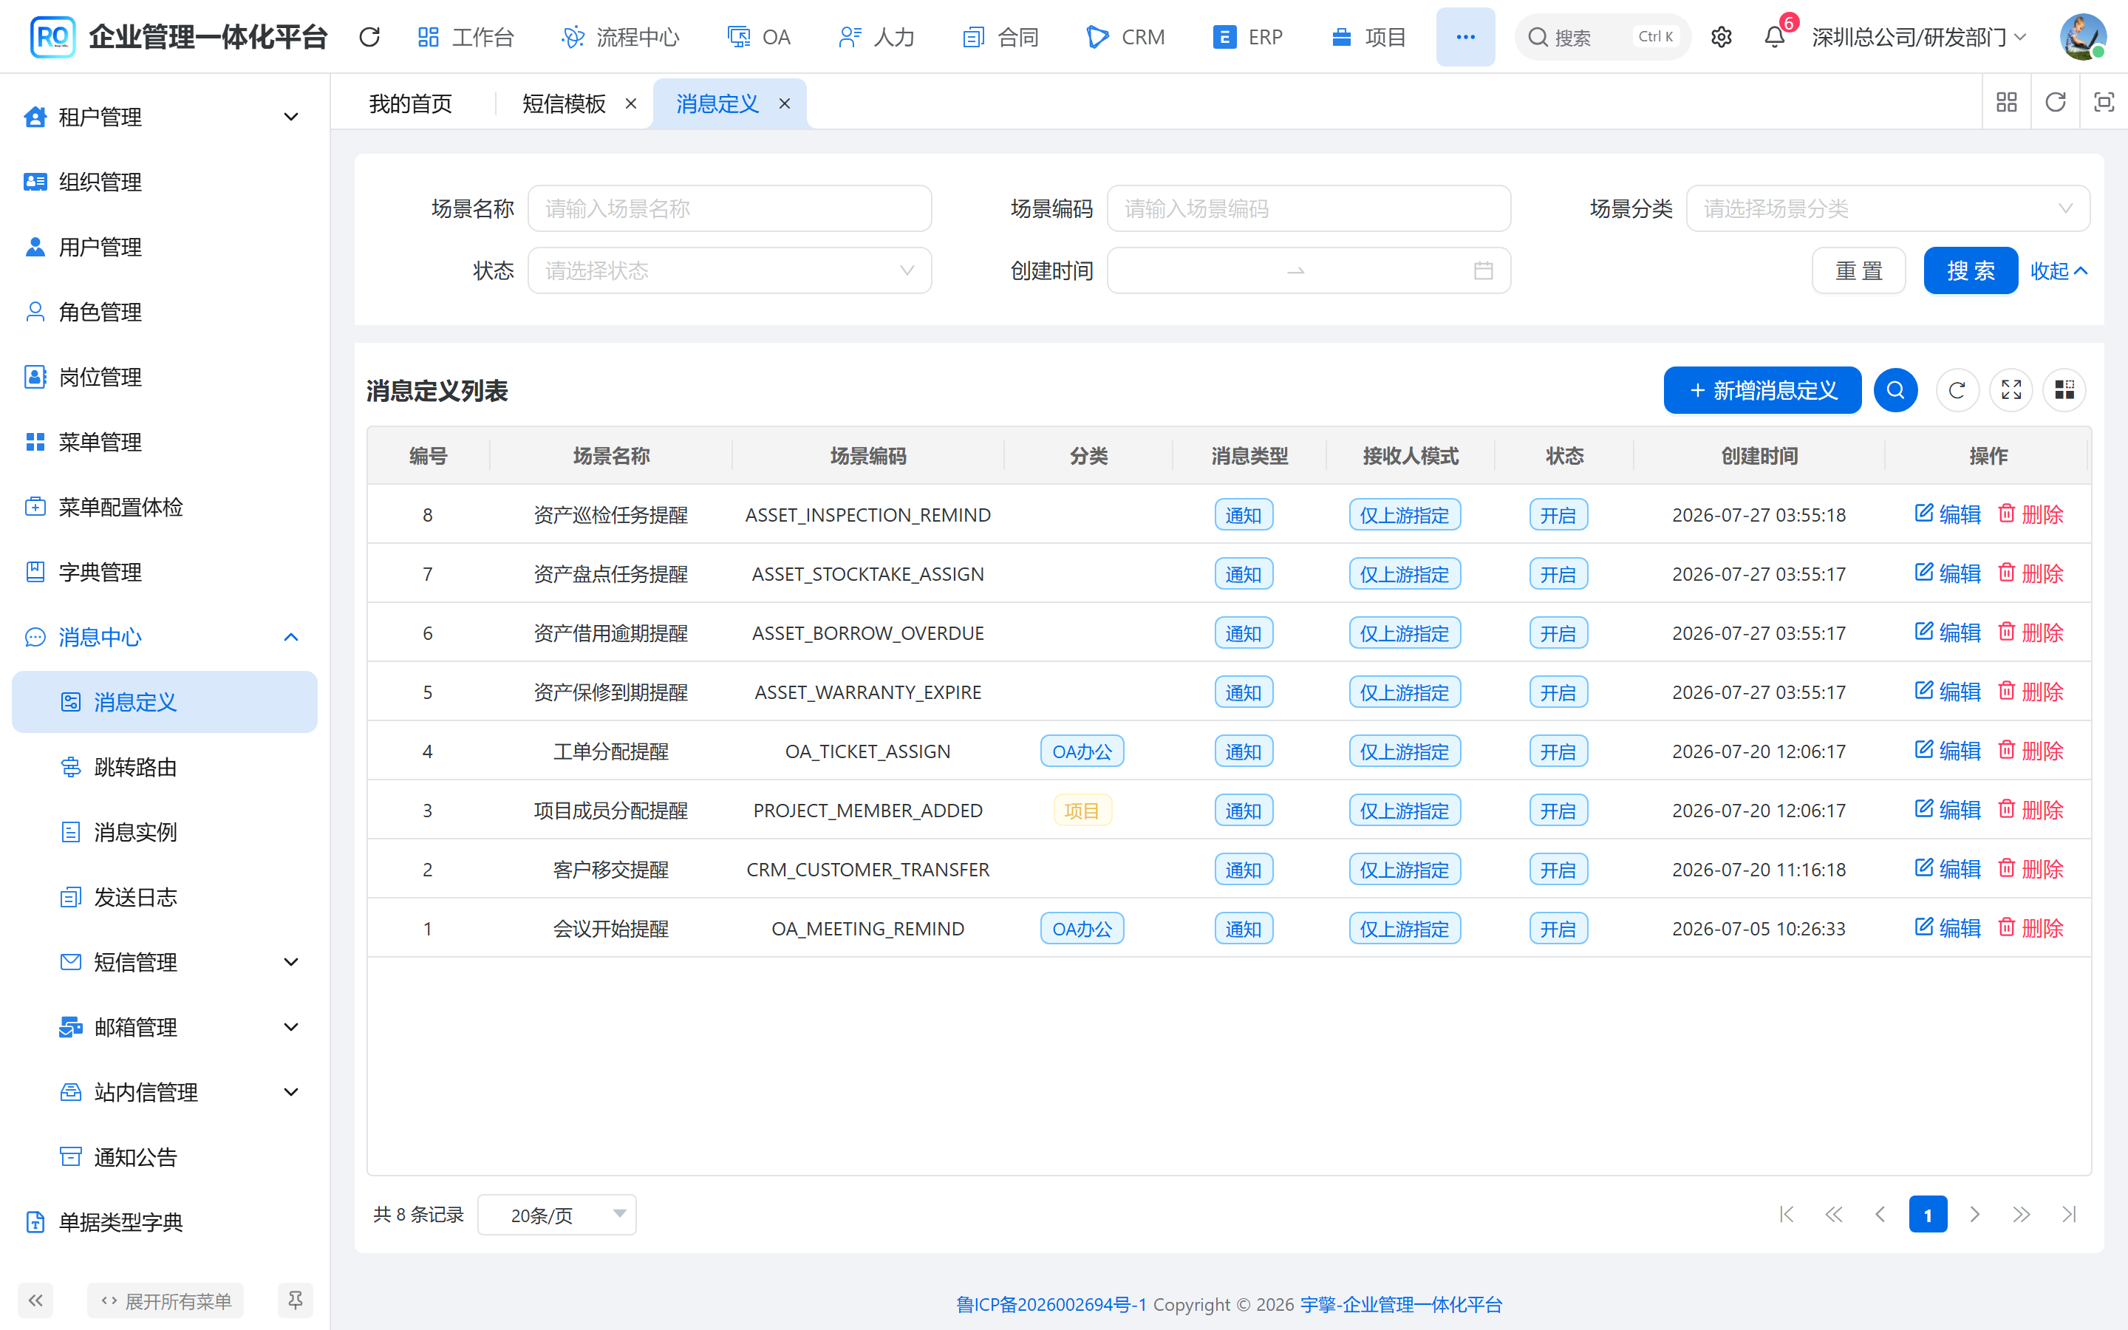The image size is (2128, 1330).
Task: Select page 1 in pagination
Action: (x=1928, y=1215)
